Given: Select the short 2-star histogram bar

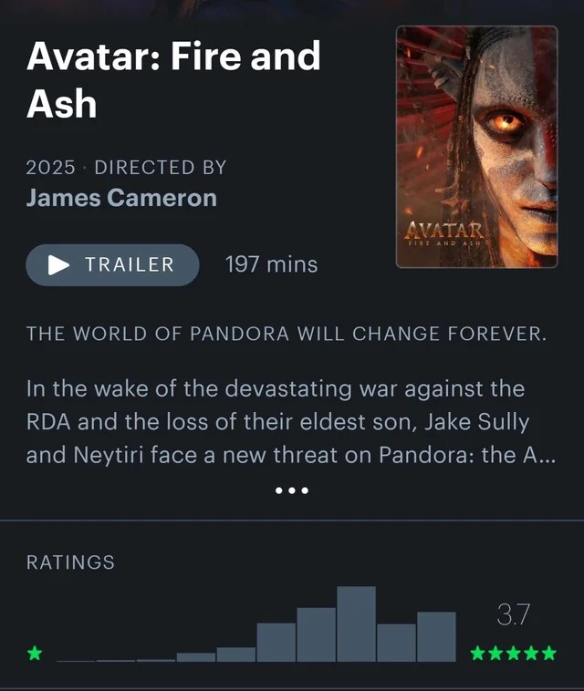Looking at the screenshot, I should coord(196,657).
